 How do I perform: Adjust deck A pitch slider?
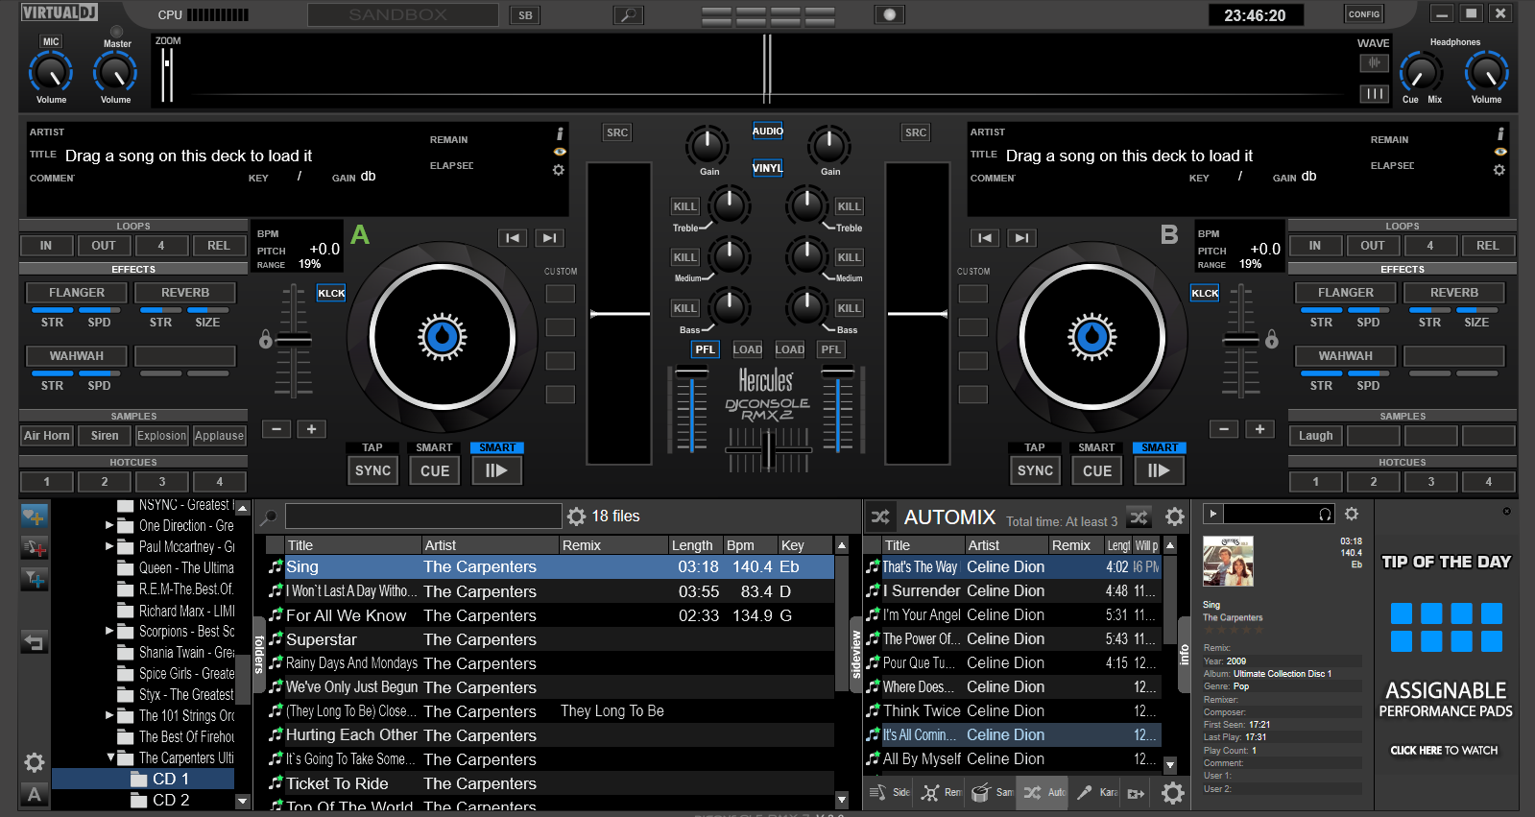point(293,340)
